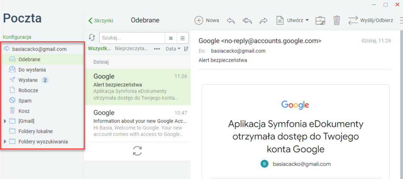Click the Wysłane count badge 2

tap(45, 80)
